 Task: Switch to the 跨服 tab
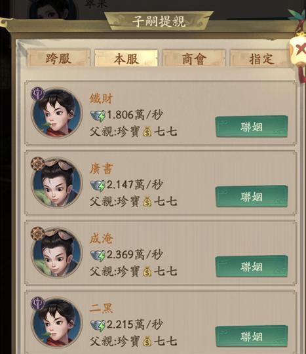[x=58, y=58]
